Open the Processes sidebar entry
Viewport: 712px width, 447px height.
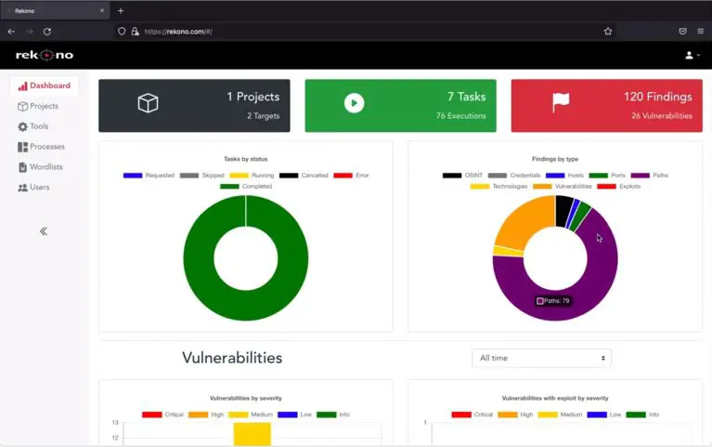point(42,147)
